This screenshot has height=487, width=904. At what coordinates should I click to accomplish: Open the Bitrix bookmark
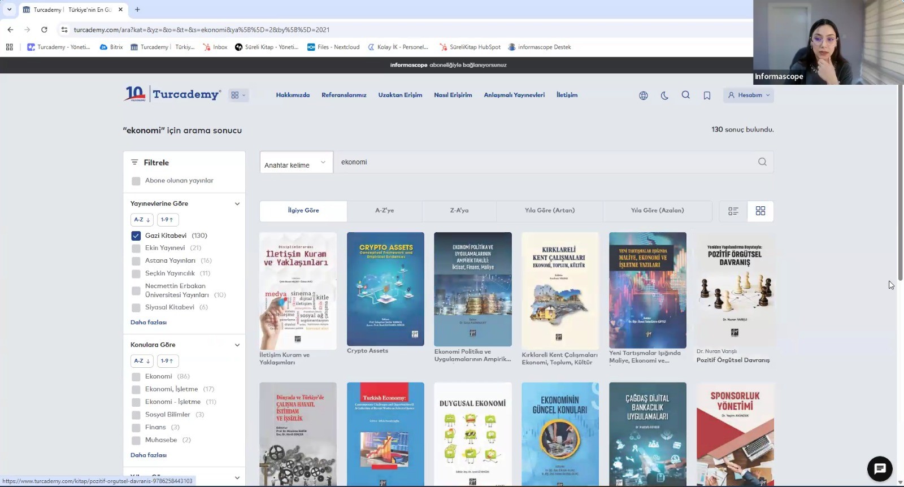111,47
